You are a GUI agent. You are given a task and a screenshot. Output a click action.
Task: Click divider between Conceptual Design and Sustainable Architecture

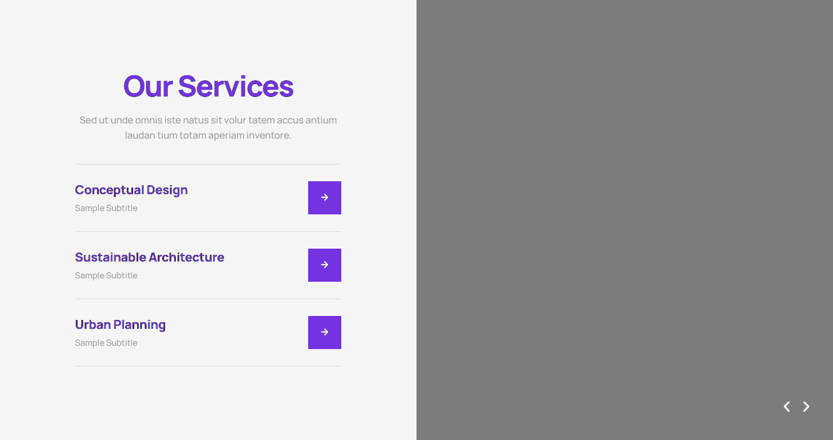208,232
